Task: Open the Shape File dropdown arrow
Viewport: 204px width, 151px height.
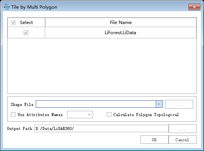Action: click(x=159, y=104)
